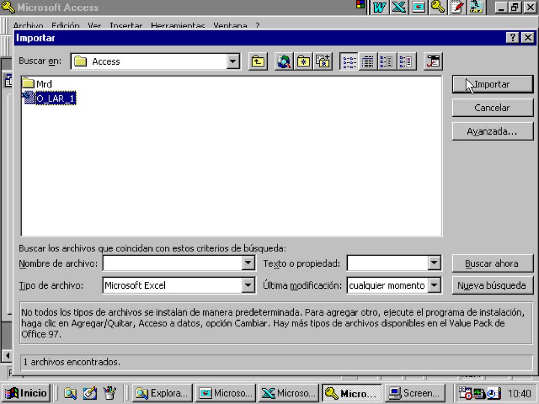Screen dimensions: 539x404
Task: Open the Insertar menu
Action: click(126, 25)
